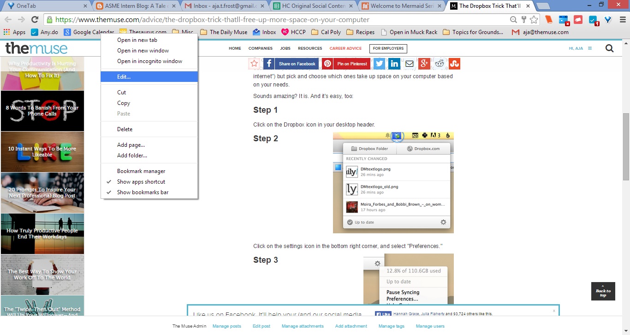Share the article on StumbleUpon
Viewport: 630px width, 335px height.
click(x=454, y=64)
